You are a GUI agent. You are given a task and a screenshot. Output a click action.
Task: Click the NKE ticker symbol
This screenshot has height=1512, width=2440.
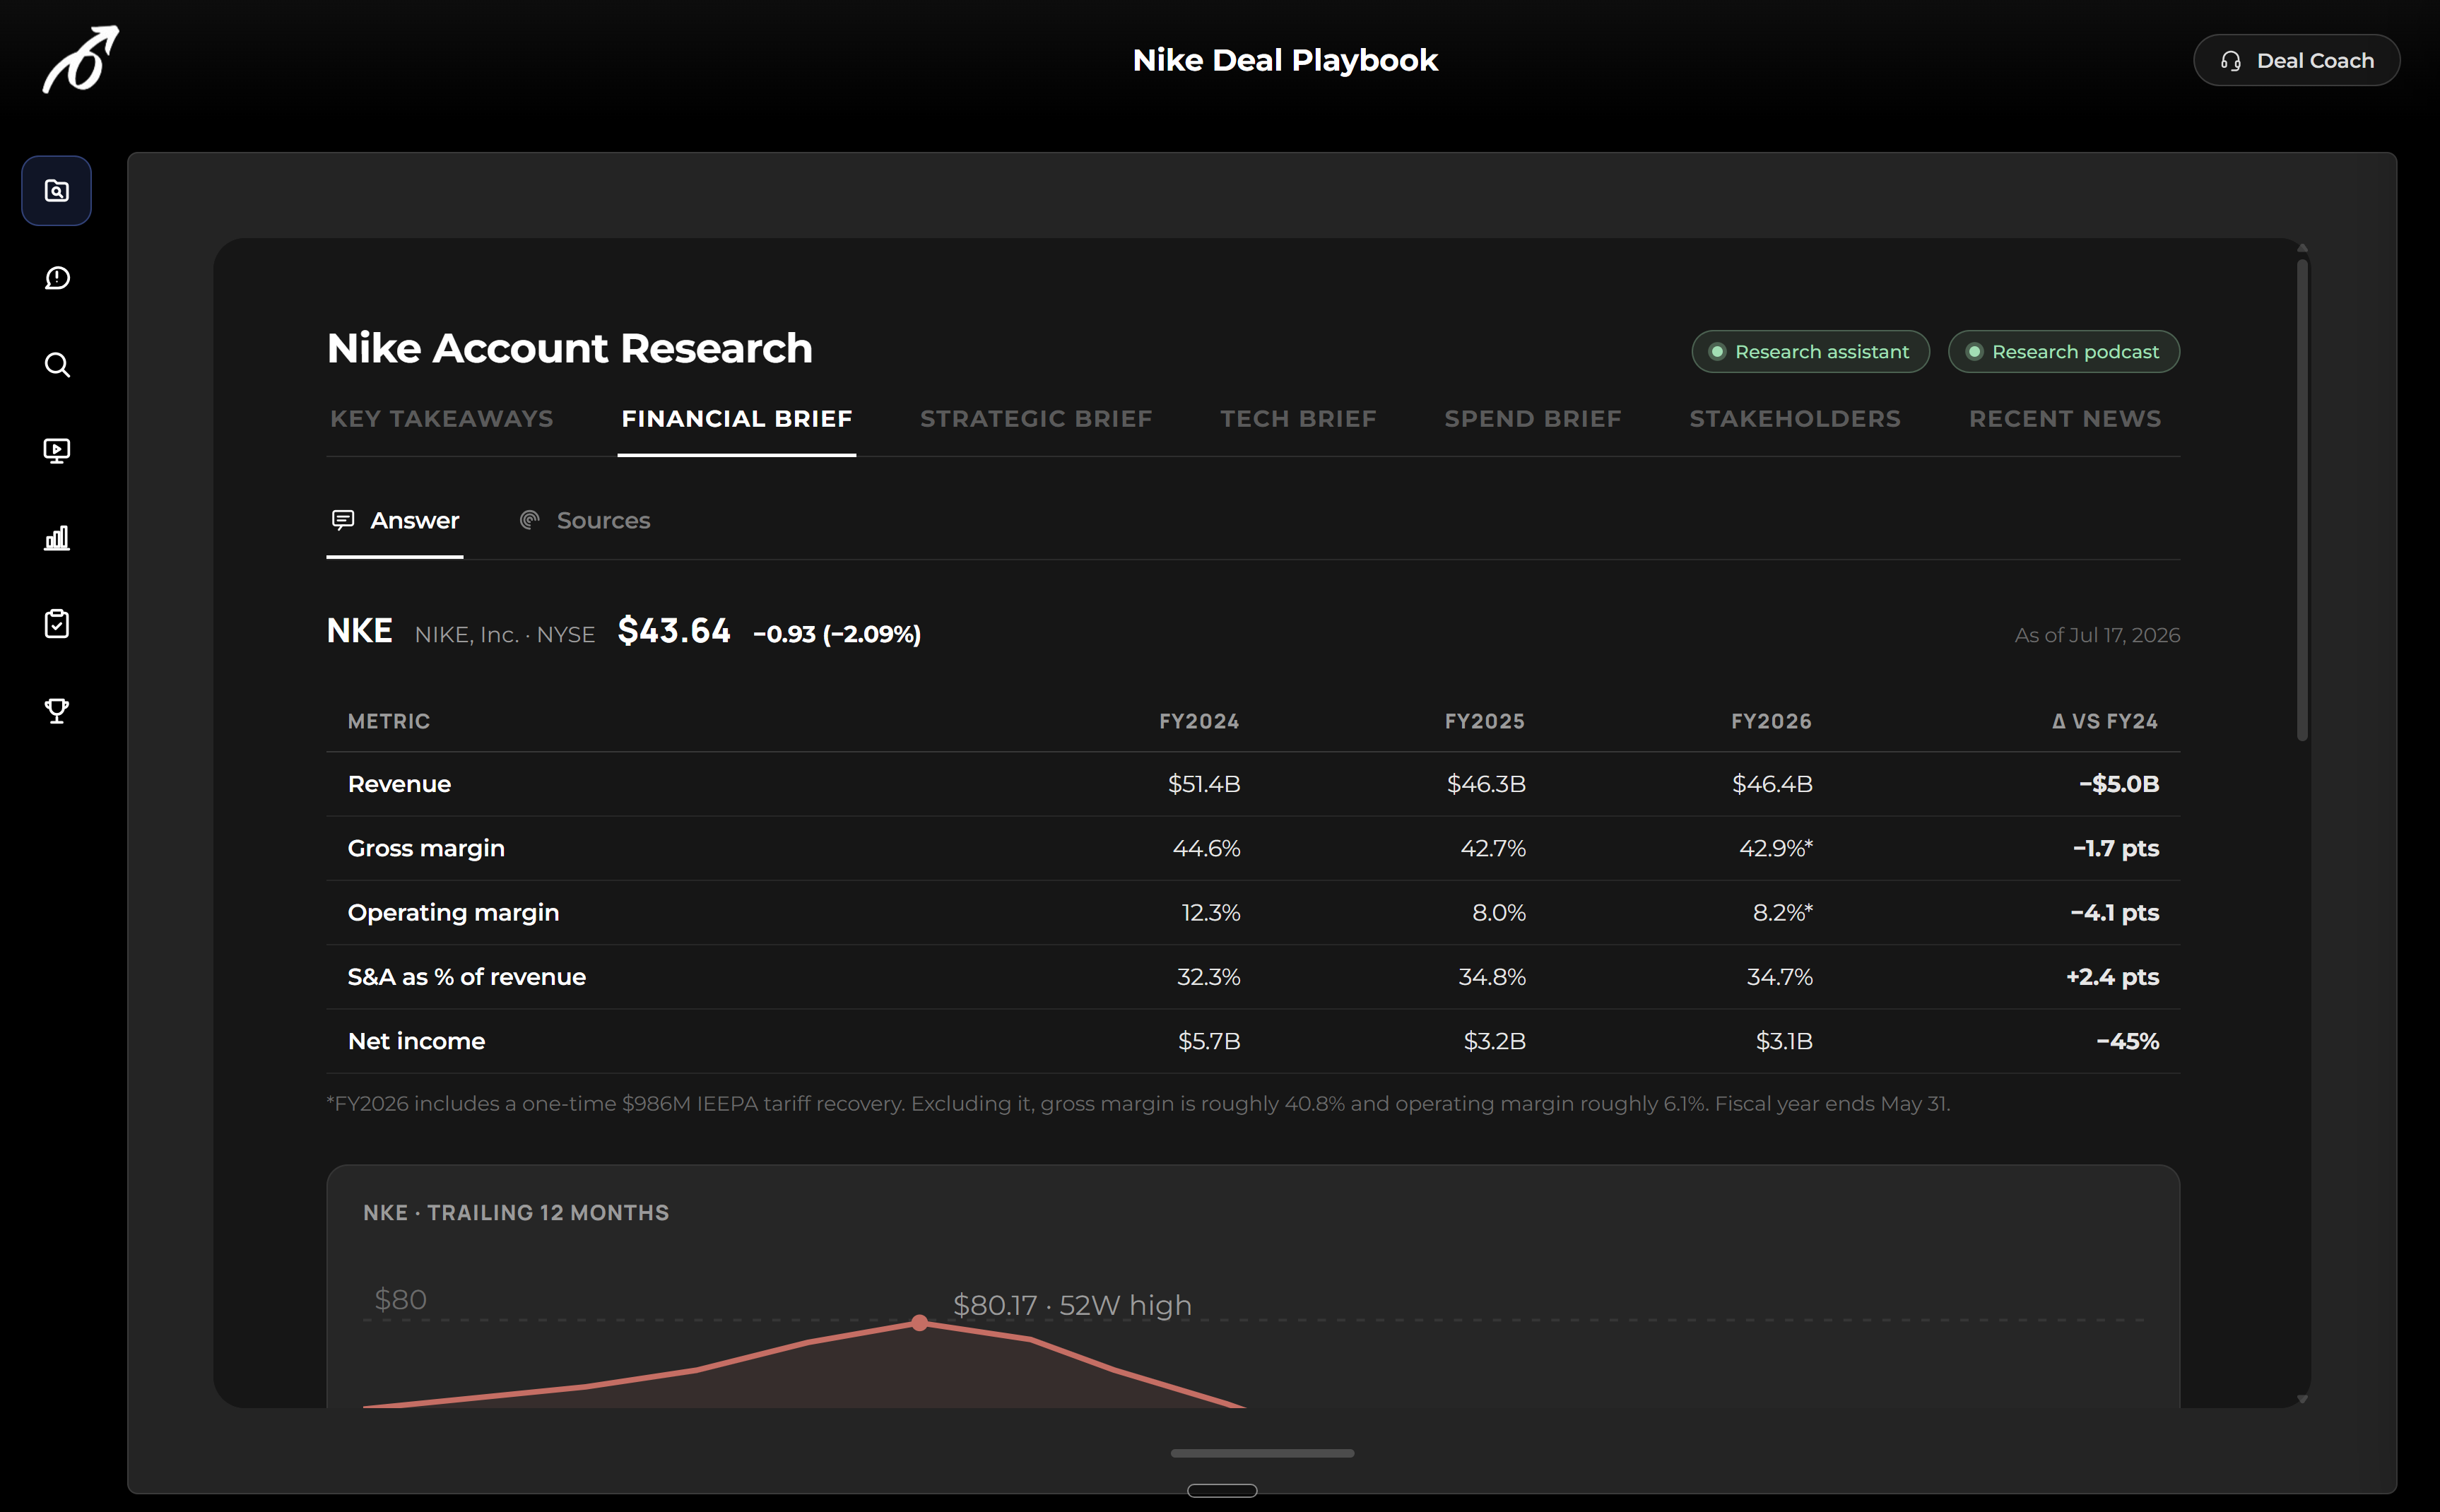click(x=360, y=631)
